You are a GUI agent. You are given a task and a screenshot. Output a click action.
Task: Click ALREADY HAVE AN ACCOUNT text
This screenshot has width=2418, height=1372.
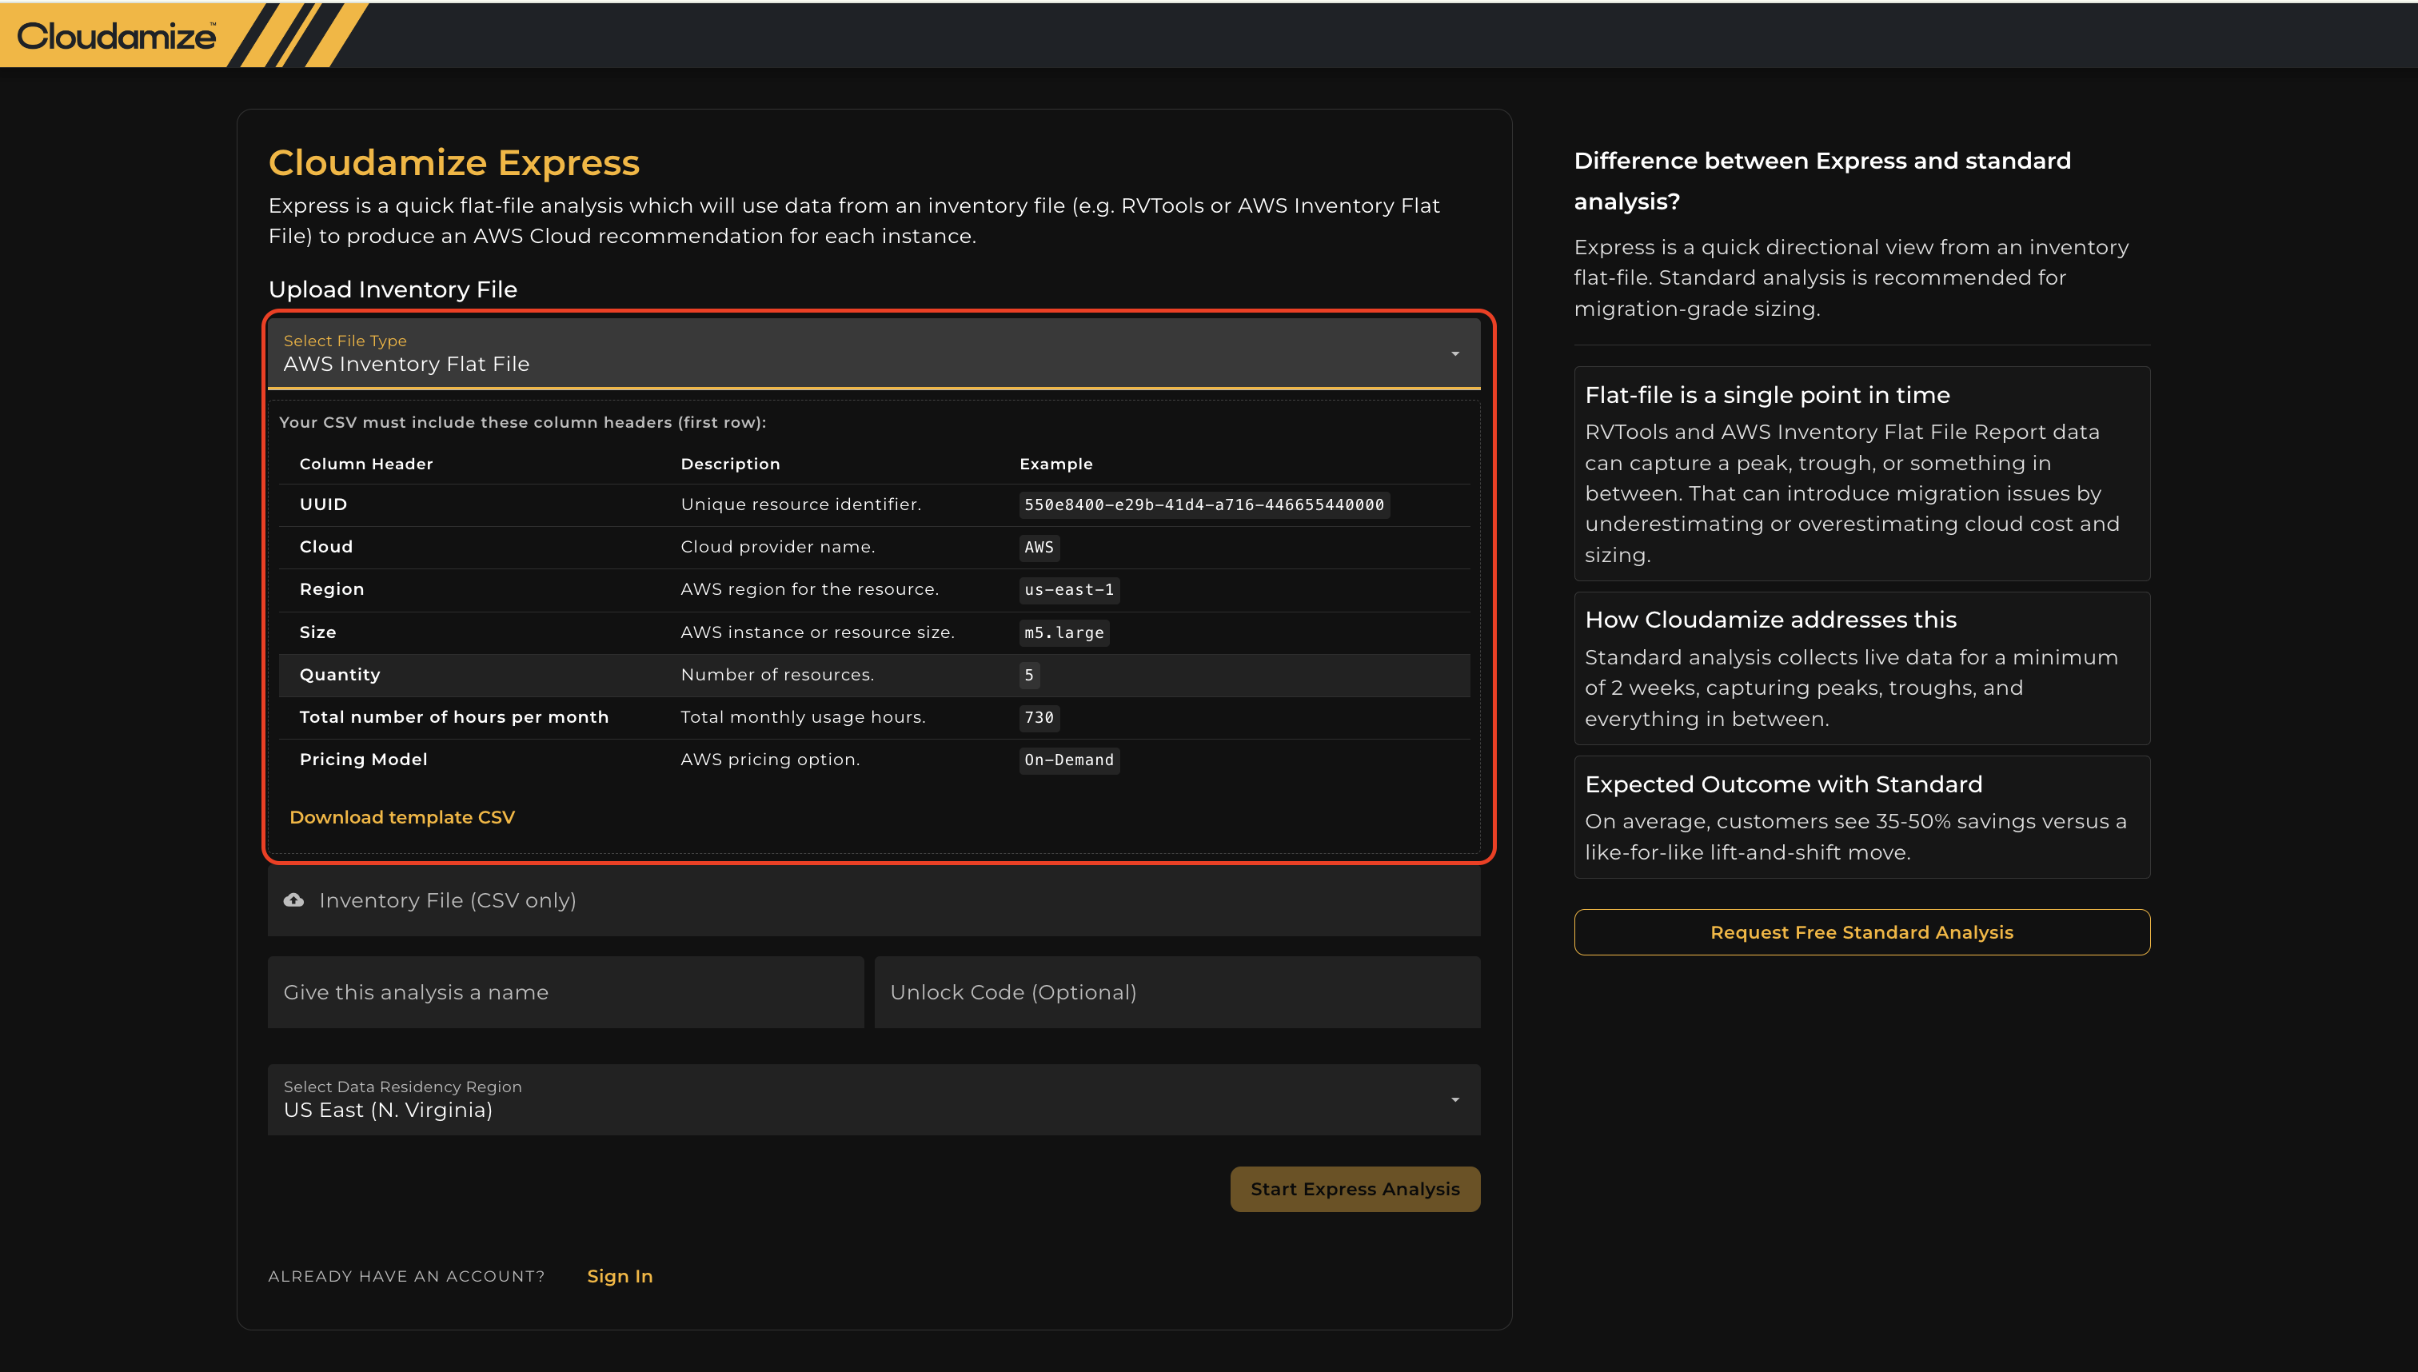pos(407,1276)
